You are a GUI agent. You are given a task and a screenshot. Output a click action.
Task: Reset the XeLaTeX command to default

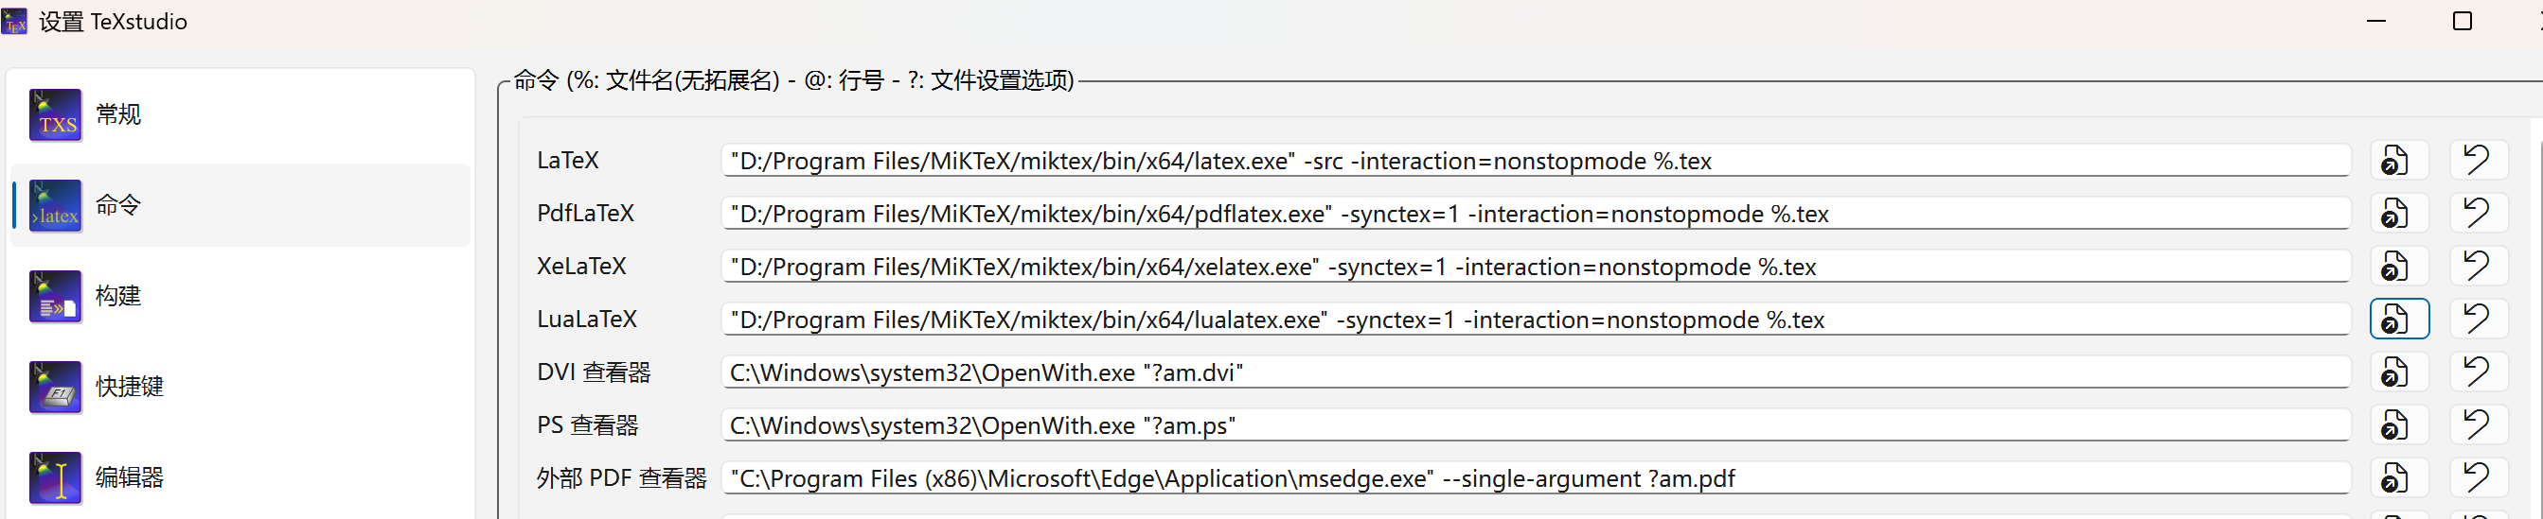(x=2477, y=267)
